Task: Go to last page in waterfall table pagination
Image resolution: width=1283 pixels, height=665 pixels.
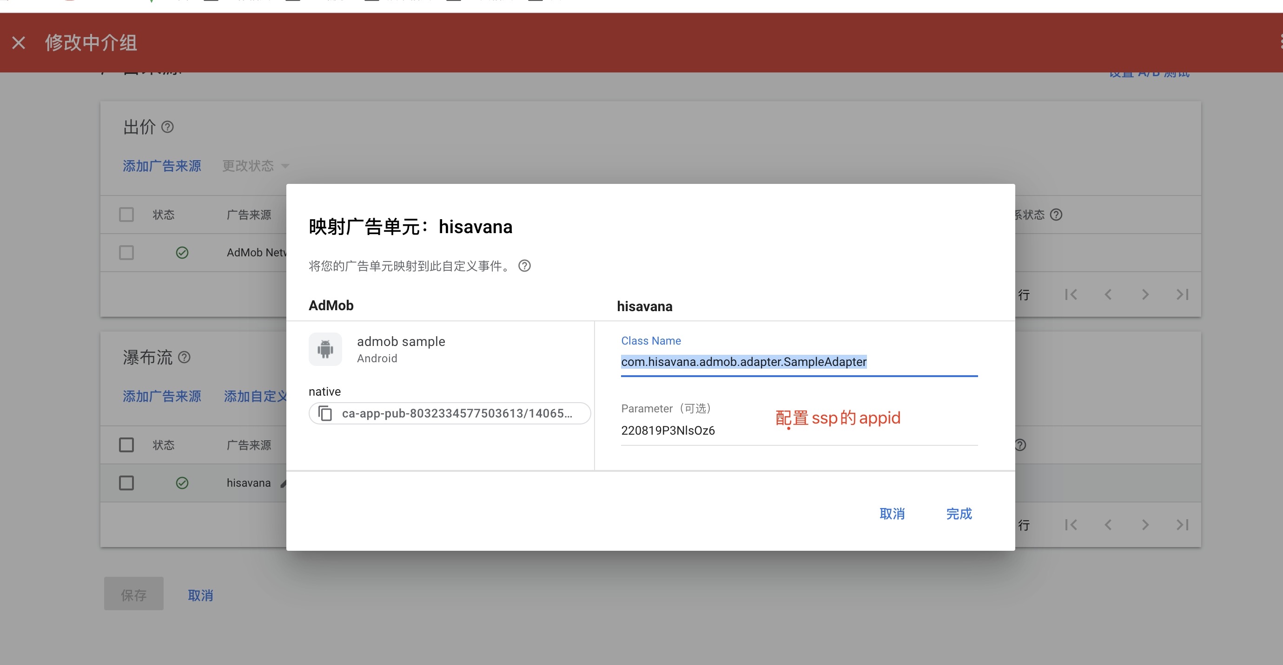Action: 1183,525
